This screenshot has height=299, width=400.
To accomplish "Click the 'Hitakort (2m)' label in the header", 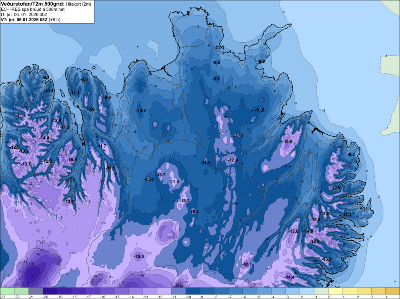I will pos(78,4).
